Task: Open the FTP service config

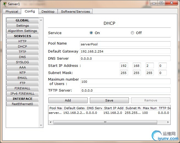Action: [22, 83]
